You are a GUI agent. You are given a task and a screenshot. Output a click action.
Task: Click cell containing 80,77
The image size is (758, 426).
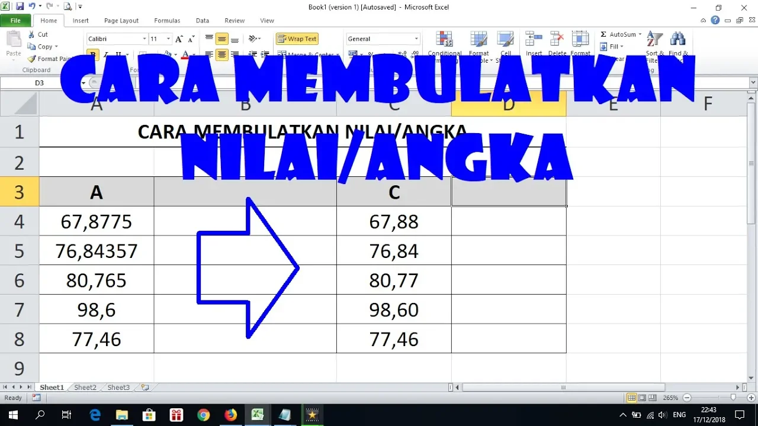(x=394, y=280)
